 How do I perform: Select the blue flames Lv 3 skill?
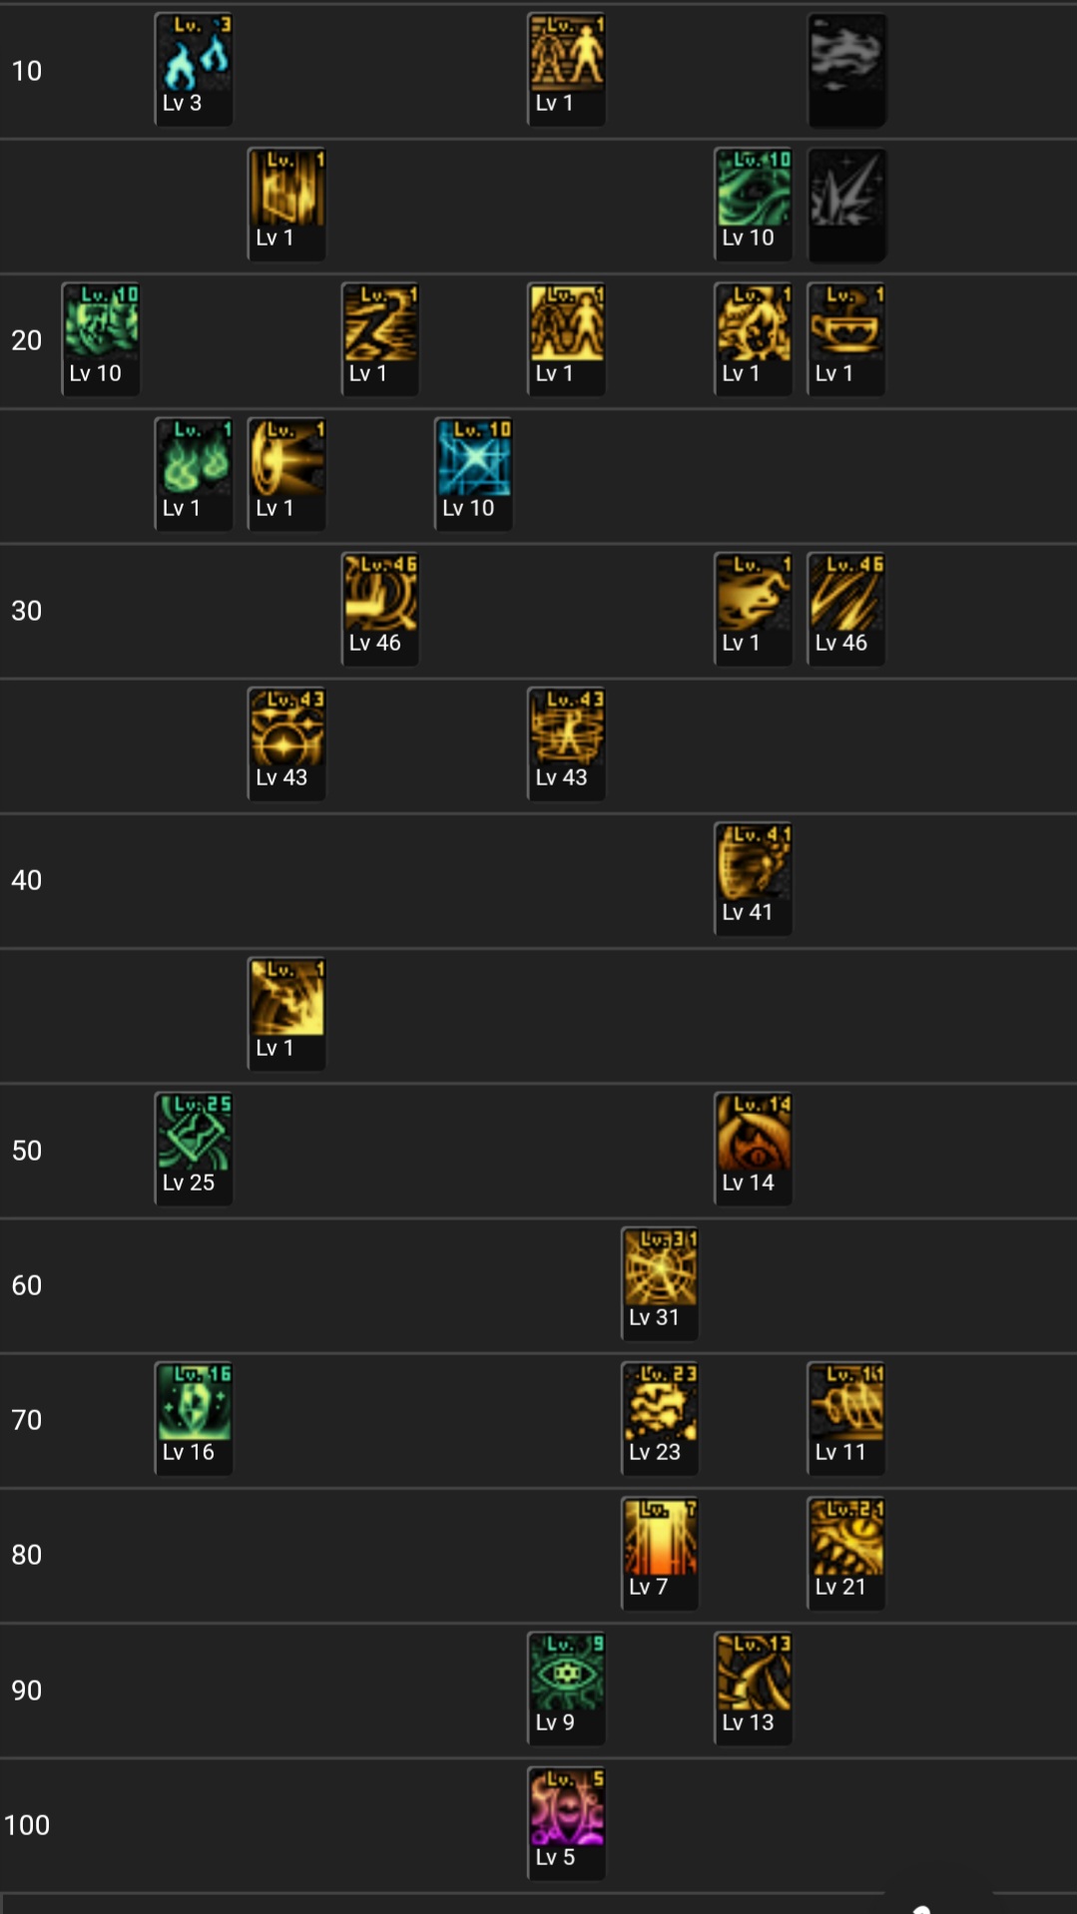point(194,70)
